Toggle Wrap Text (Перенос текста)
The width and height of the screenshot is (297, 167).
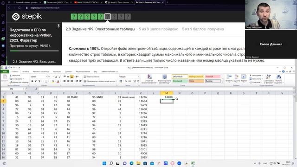tap(91, 77)
